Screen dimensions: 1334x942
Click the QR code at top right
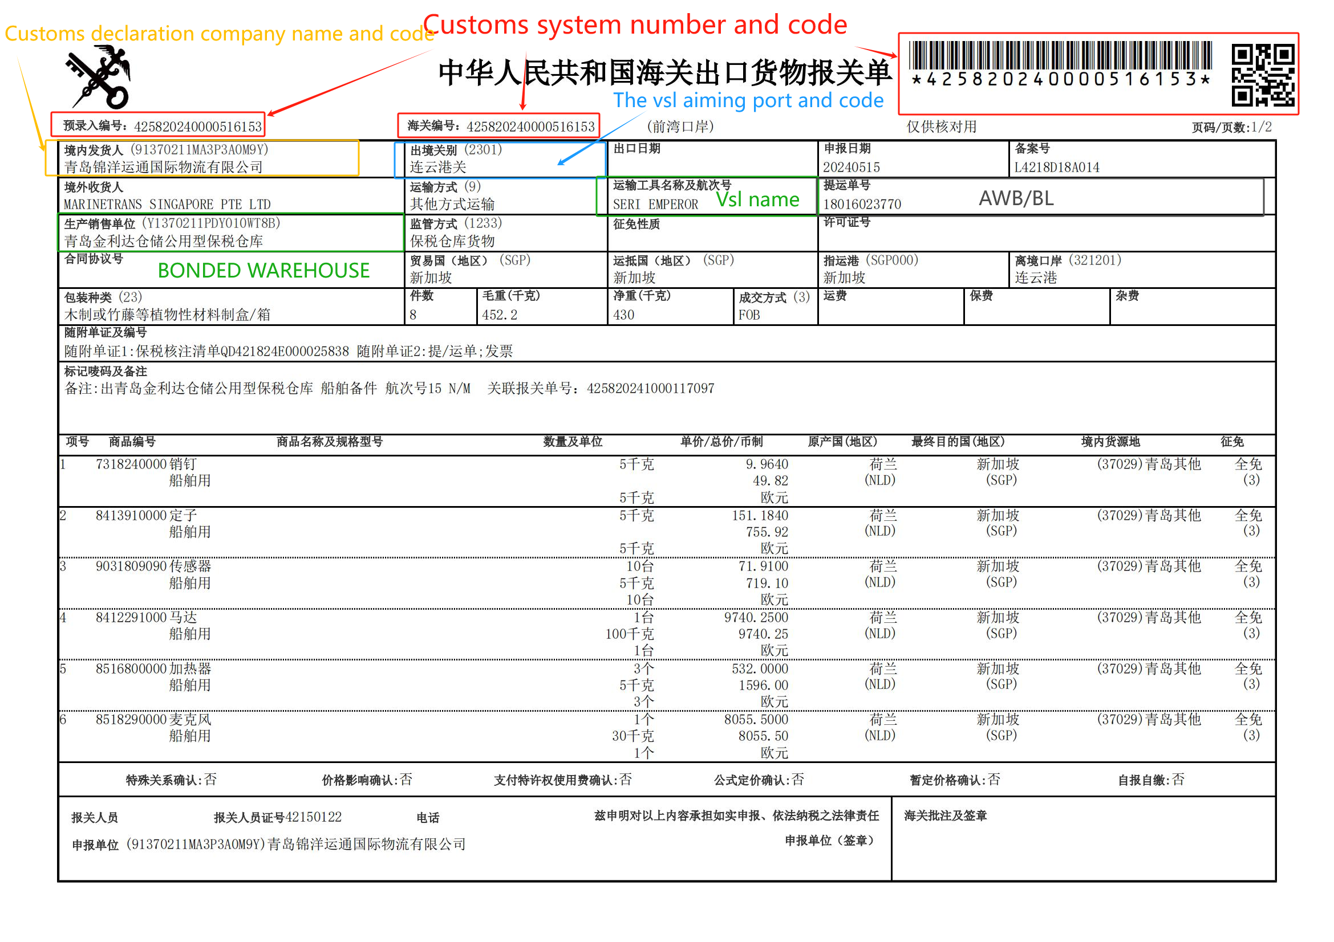click(1263, 75)
